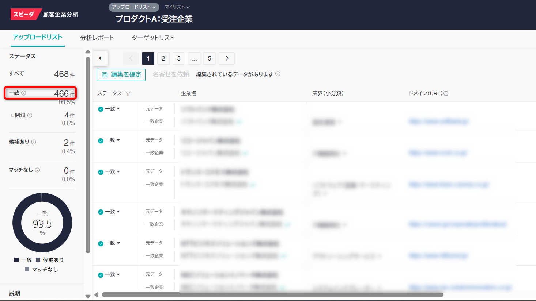This screenshot has height=301, width=536.
Task: Toggle 候補あり series in chart legend
Action: 50,260
